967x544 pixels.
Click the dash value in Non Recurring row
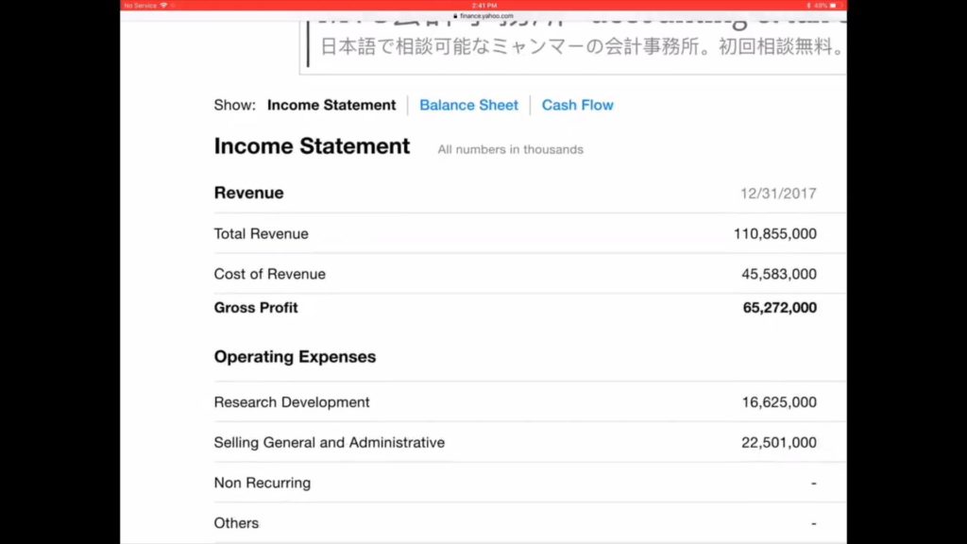point(813,483)
